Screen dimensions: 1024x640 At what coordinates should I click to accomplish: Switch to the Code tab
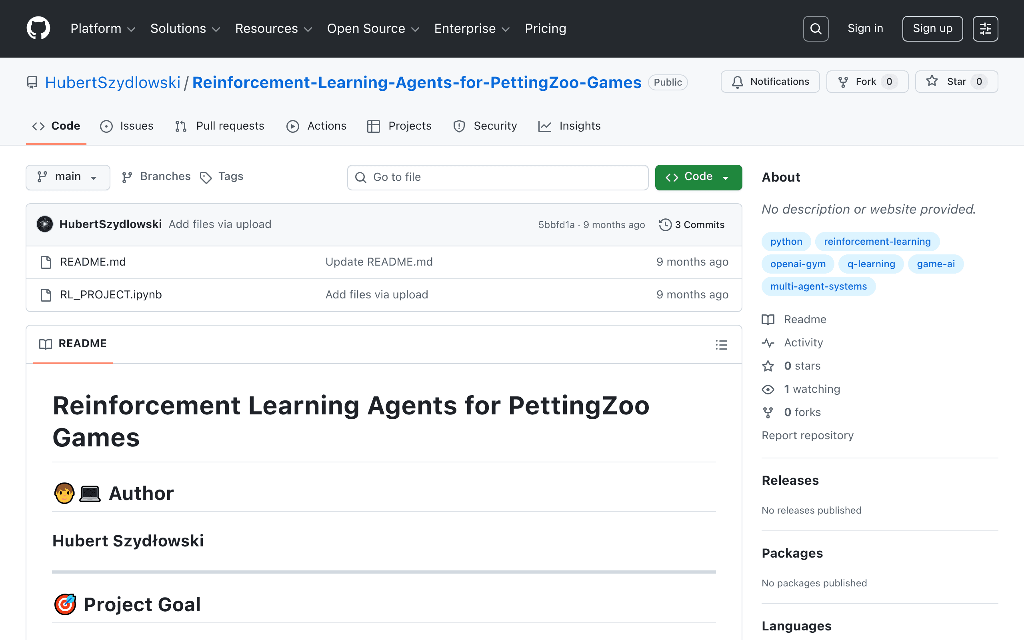pos(56,126)
